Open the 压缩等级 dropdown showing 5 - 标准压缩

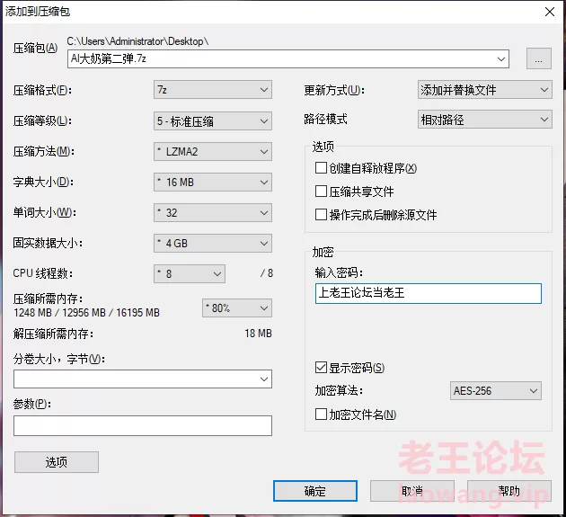click(x=213, y=121)
